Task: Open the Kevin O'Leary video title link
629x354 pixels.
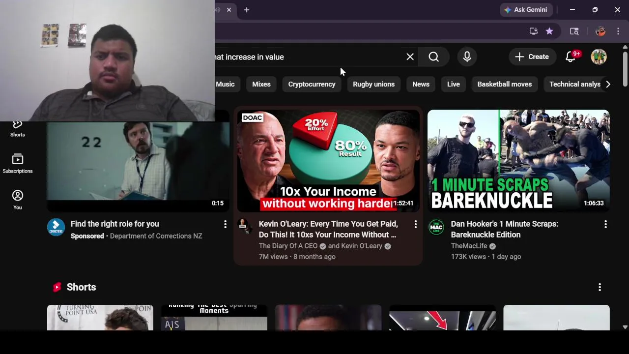Action: (x=328, y=229)
